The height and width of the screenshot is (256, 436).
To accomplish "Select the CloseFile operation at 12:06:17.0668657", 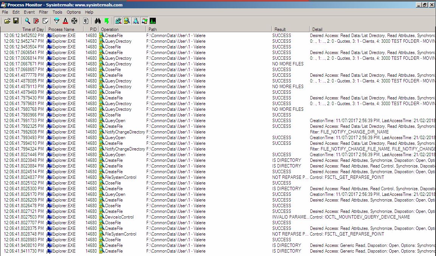I will [113, 70].
